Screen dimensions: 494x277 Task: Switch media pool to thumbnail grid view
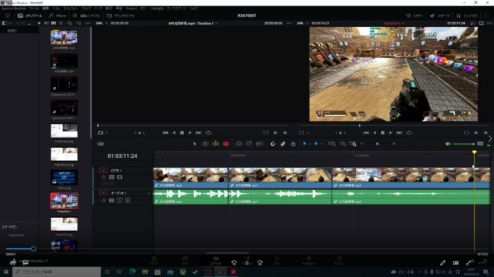[x=53, y=24]
